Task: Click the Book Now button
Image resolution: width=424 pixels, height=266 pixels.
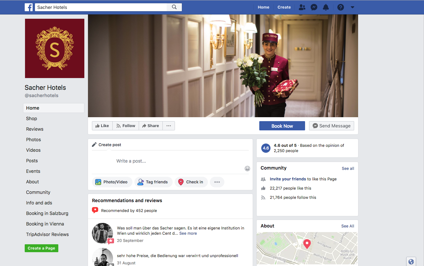Action: pos(282,126)
